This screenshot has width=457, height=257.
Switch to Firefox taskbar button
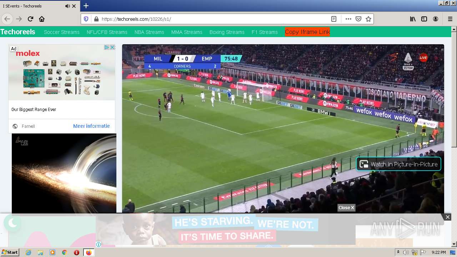(x=89, y=252)
